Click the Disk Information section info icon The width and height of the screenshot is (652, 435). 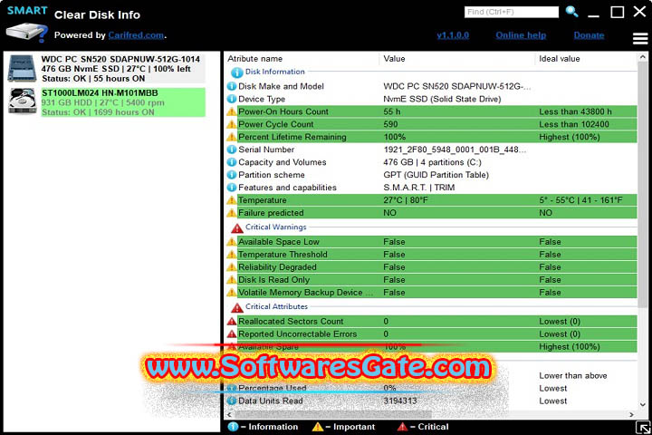click(x=236, y=72)
